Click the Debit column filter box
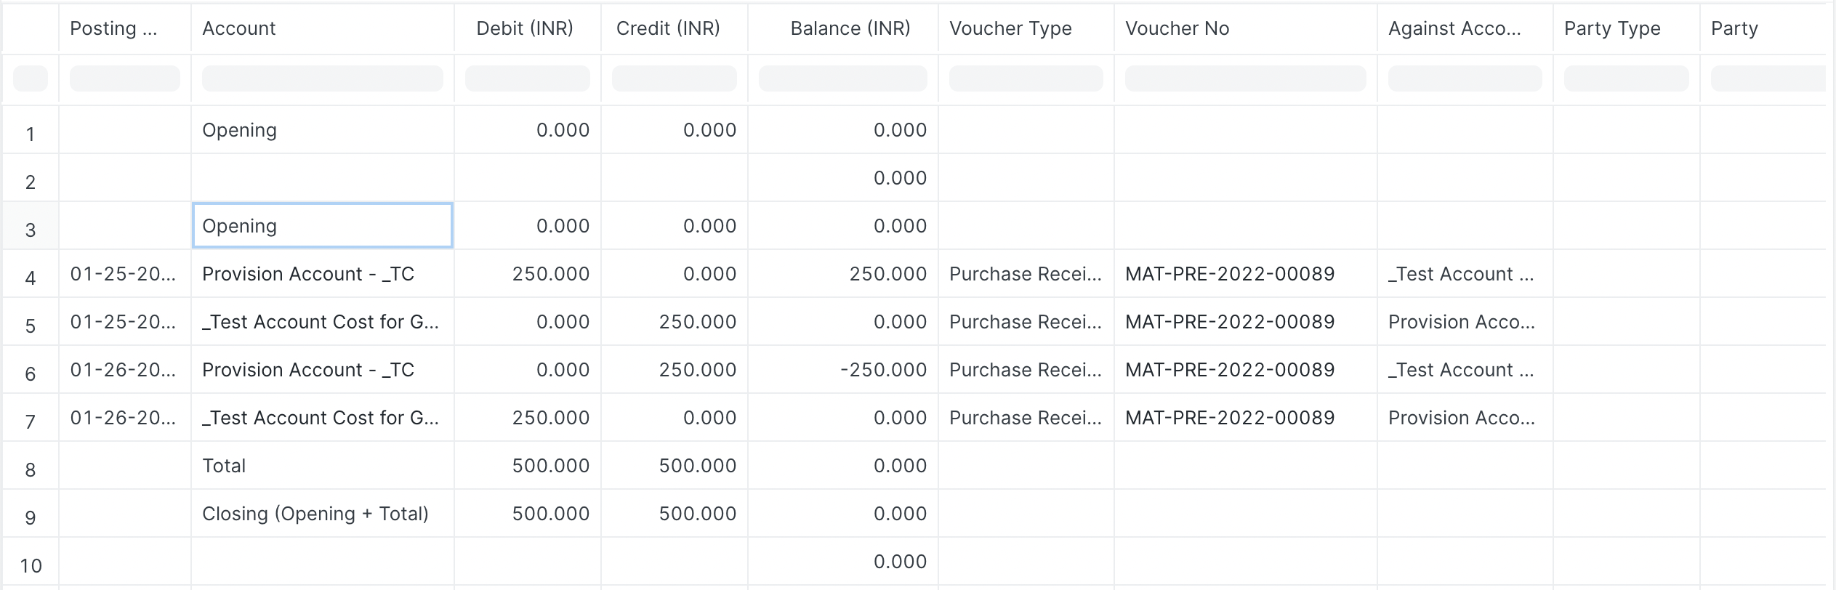 (527, 78)
